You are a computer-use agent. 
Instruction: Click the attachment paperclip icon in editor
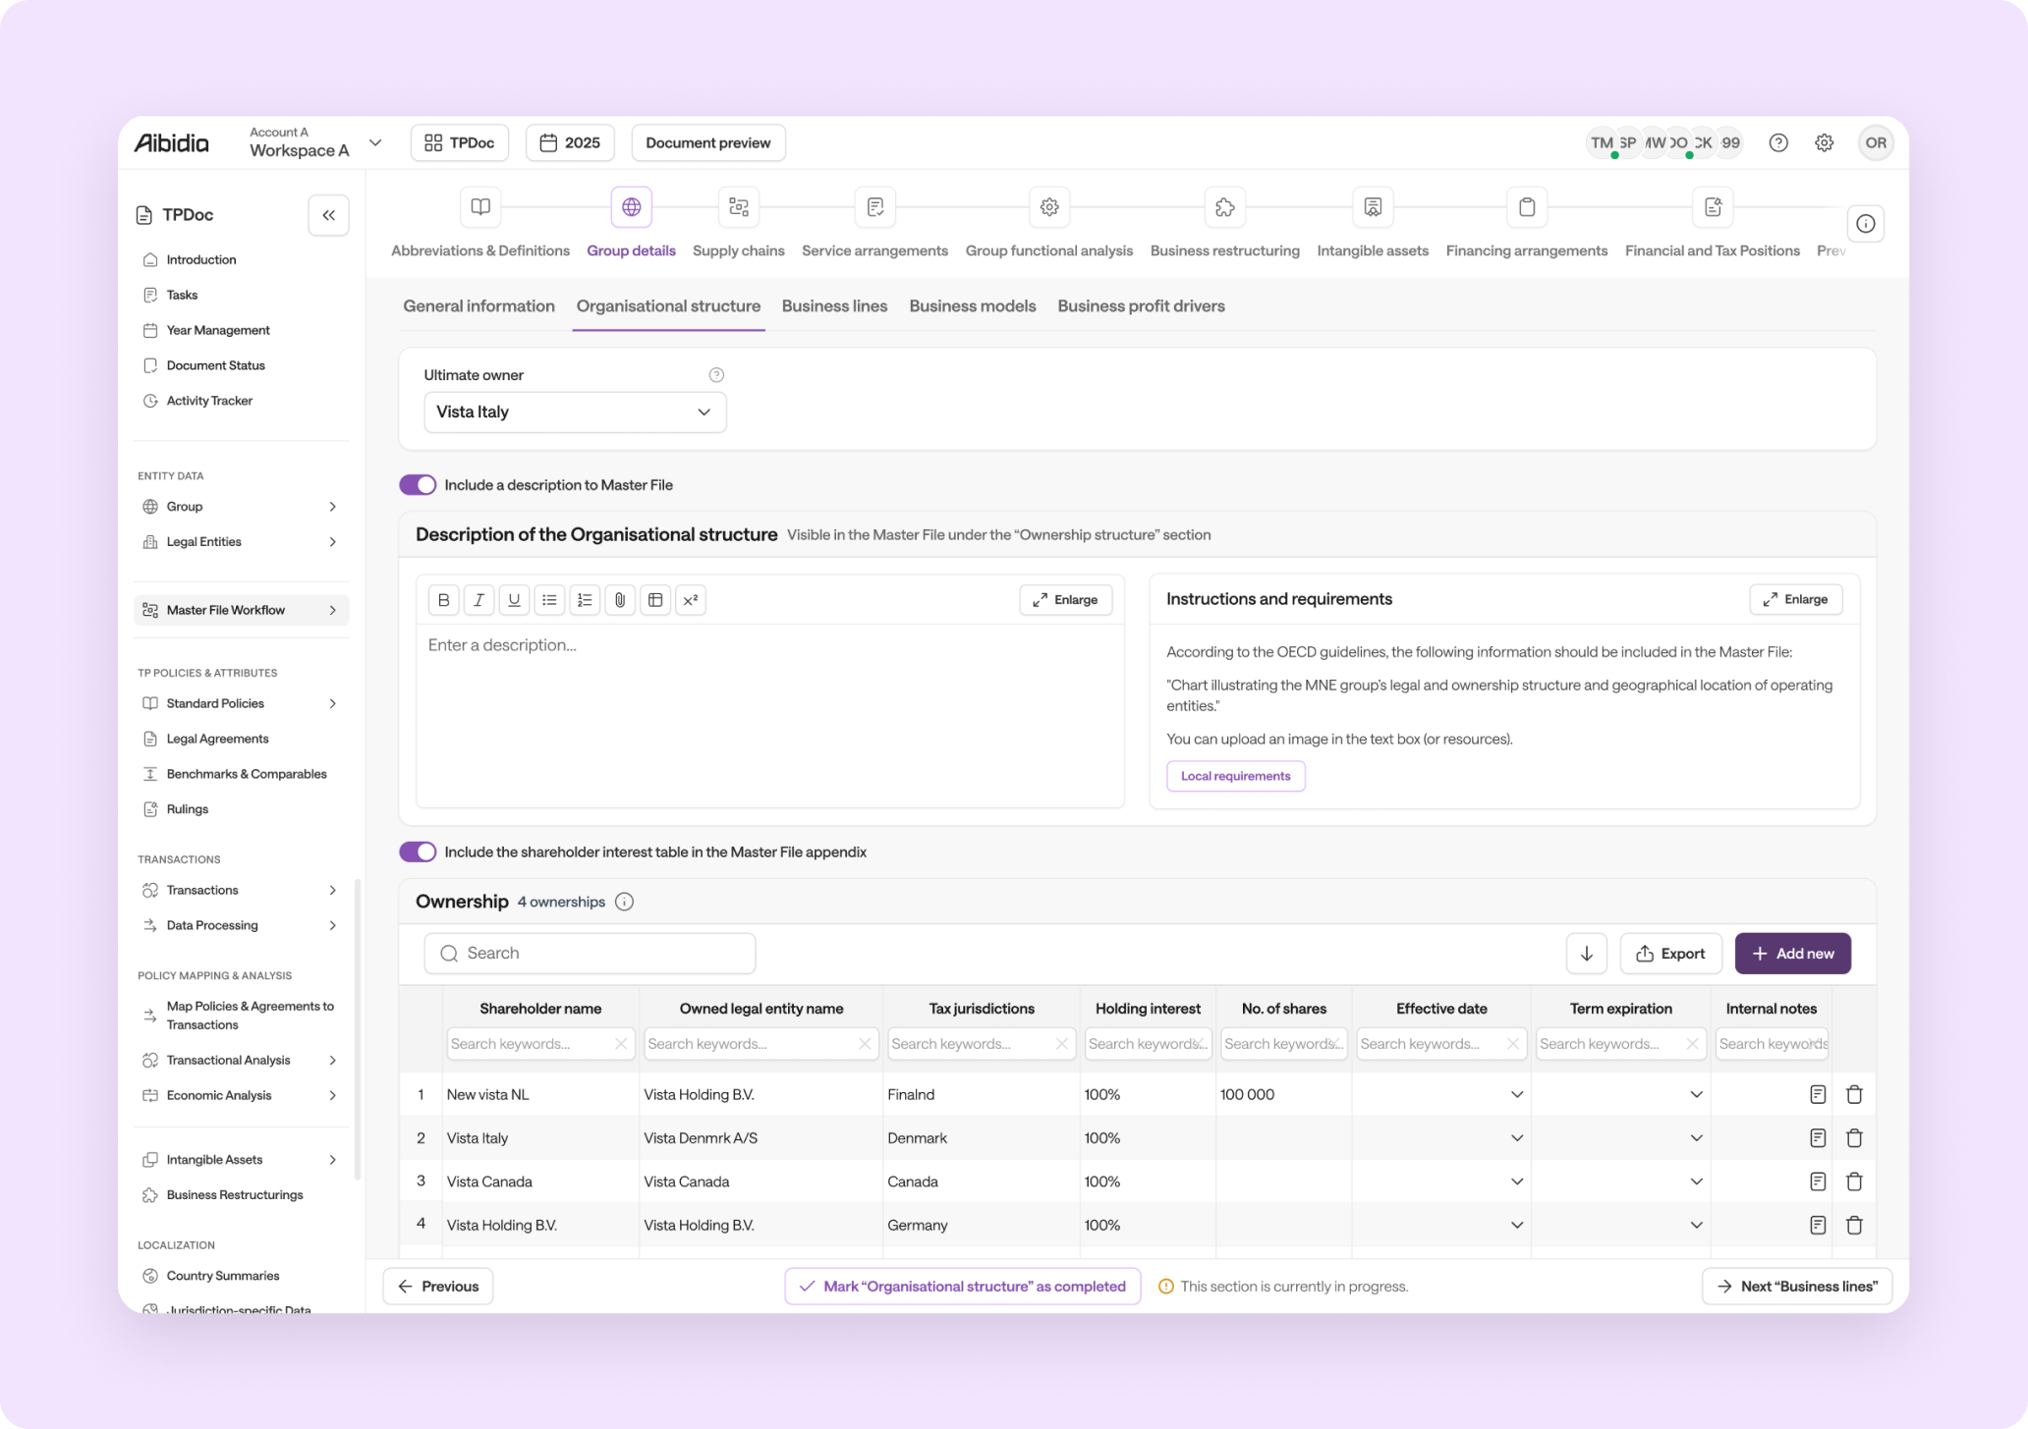pos(620,600)
